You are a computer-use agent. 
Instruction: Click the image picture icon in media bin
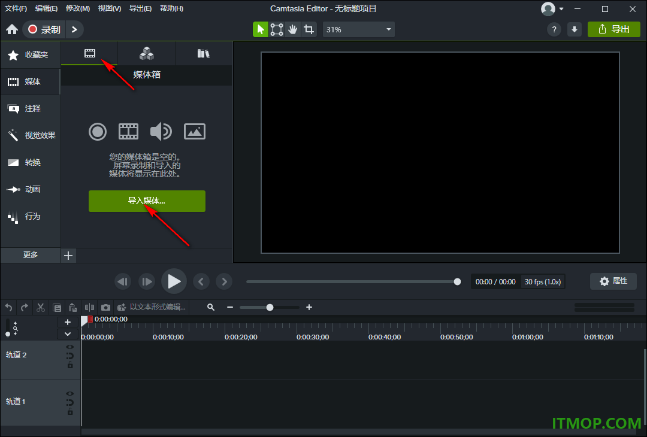tap(194, 132)
